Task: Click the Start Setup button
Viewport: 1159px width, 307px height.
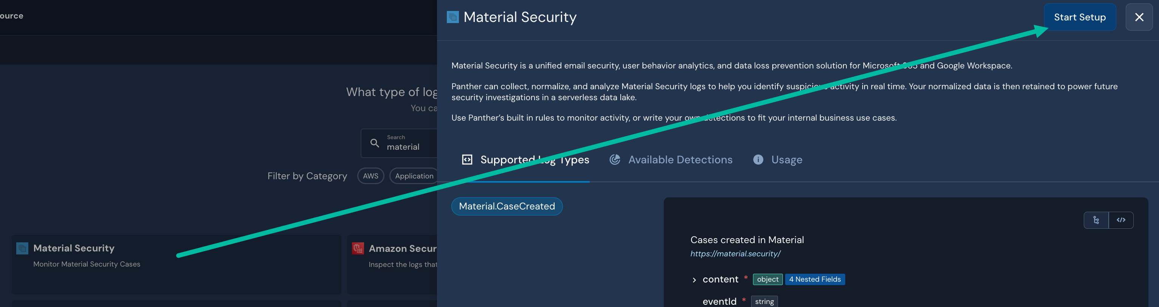Action: 1079,17
